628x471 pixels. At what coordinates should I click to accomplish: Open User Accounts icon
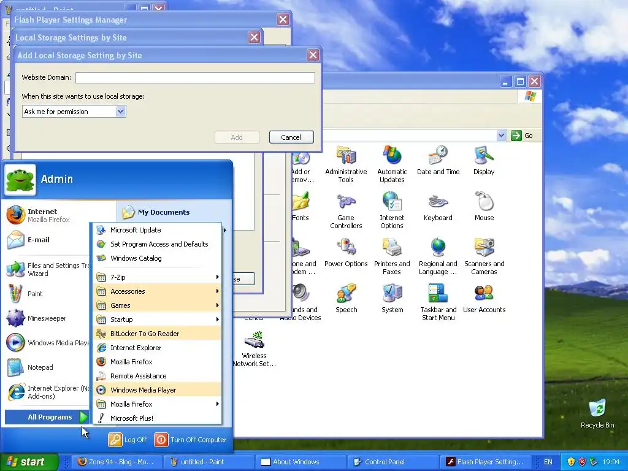coord(484,299)
